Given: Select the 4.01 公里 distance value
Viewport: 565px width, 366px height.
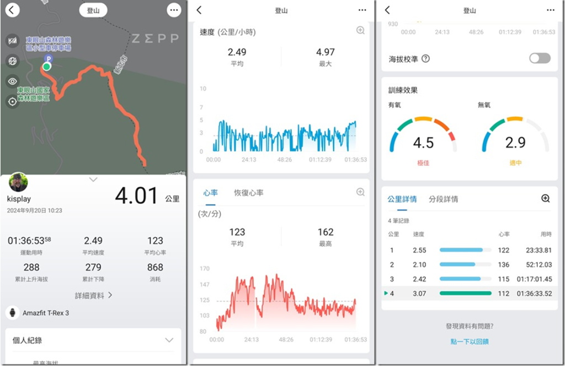Looking at the screenshot, I should click(x=147, y=196).
